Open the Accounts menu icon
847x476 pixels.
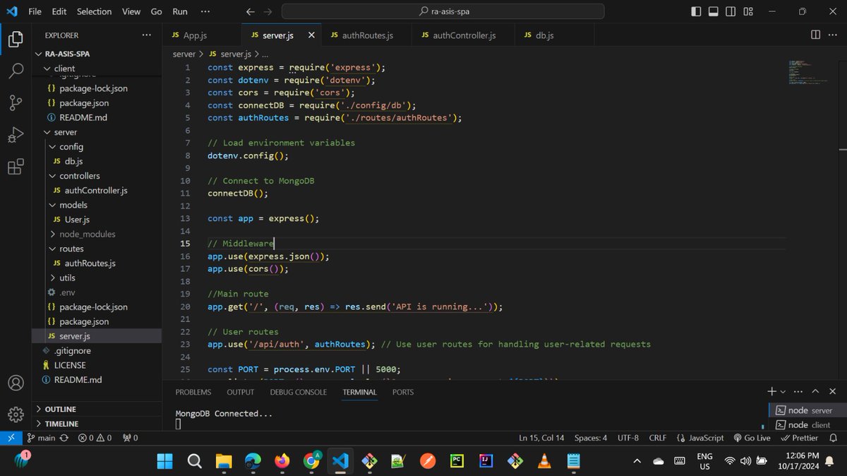16,383
